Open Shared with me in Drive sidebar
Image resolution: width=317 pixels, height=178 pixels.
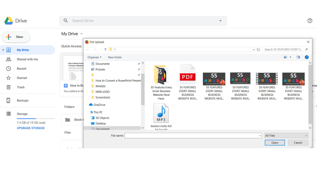point(28,59)
